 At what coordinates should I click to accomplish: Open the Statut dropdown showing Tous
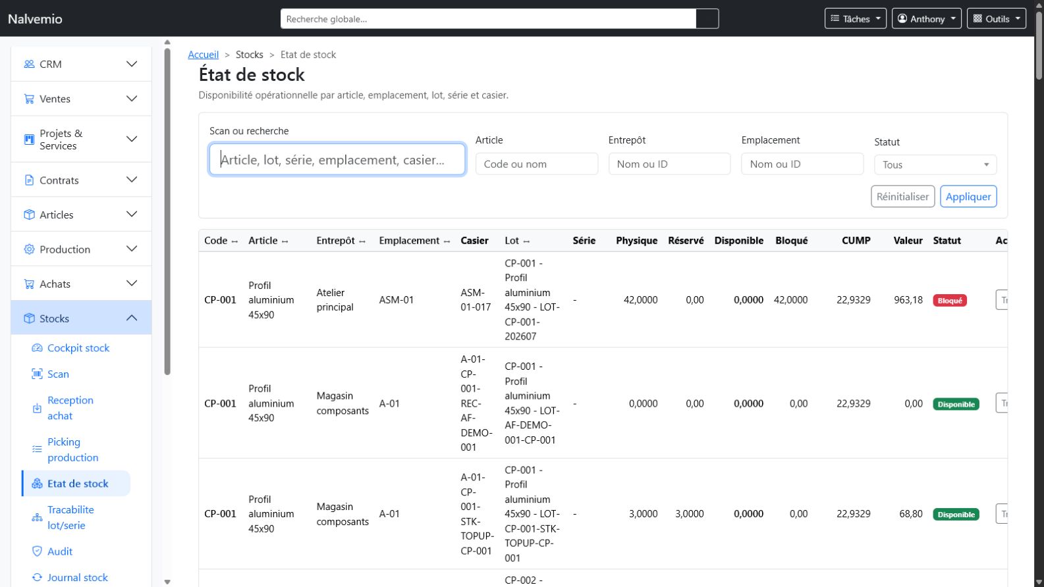point(935,165)
